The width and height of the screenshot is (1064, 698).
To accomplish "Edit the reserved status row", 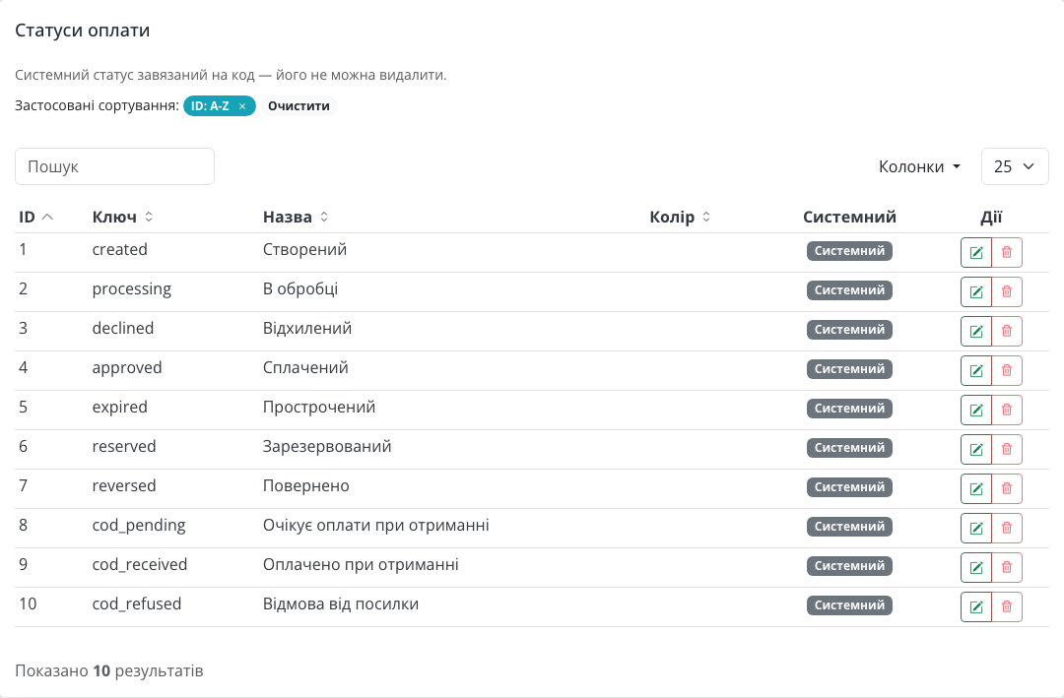I will (x=975, y=449).
